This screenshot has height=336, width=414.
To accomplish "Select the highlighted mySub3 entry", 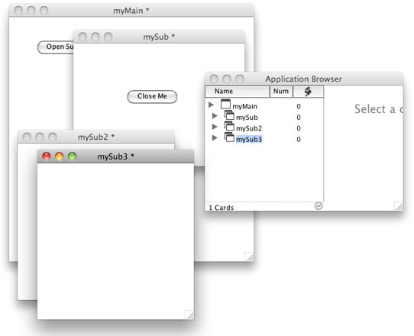I will click(249, 139).
